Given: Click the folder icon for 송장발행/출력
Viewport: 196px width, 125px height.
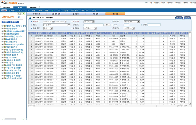Looking at the screenshot, I should (x=5, y=29).
